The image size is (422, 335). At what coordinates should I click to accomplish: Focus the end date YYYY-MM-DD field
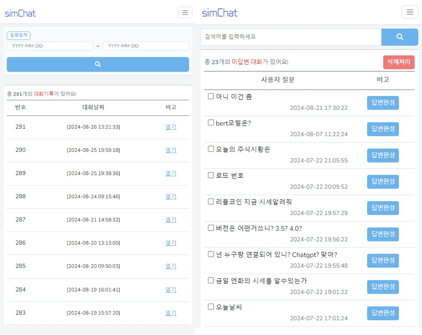[146, 46]
